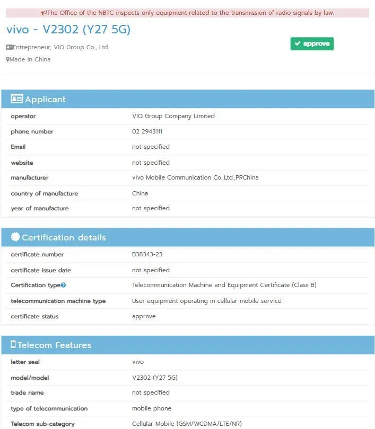Click 'not specified' value for certificate issue date
375x429 pixels.
coord(151,270)
